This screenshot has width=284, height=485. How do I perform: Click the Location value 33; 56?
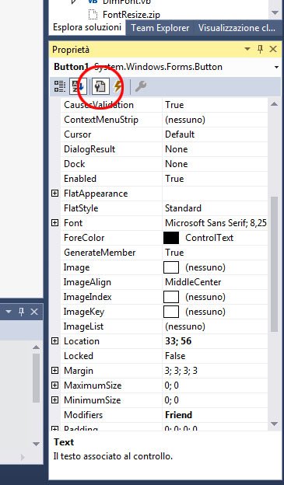click(x=178, y=341)
